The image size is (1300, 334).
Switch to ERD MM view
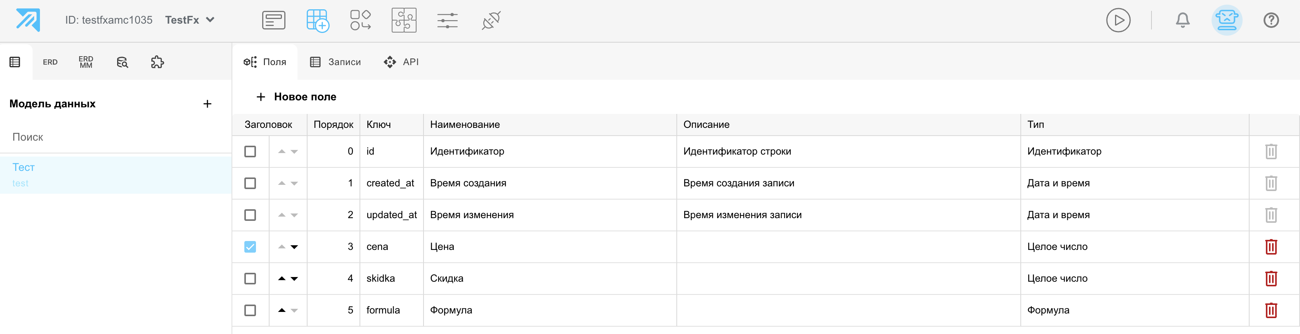[x=86, y=62]
